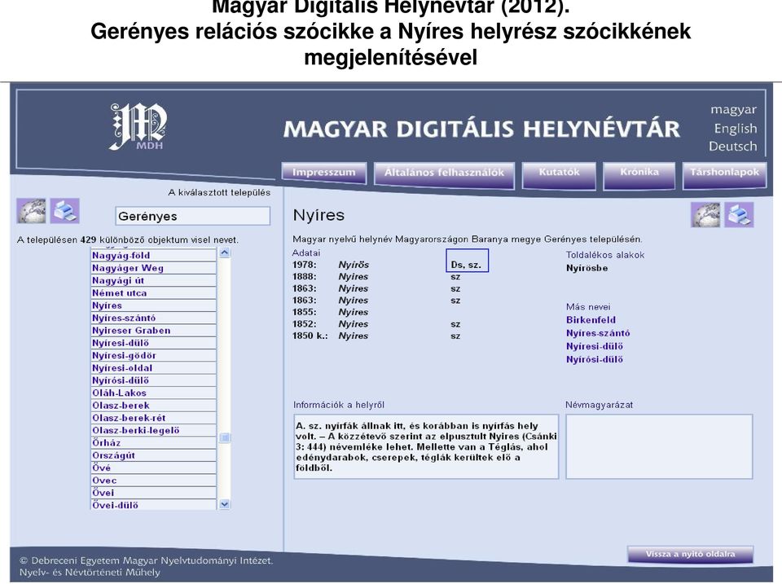Viewport: 782px width, 584px height.
Task: Select Olasz-berek in the name list
Action: 154,405
